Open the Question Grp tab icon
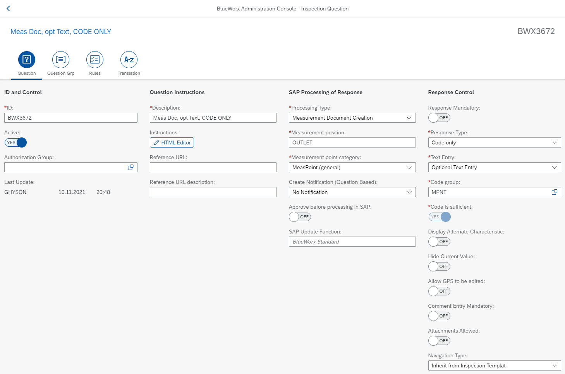Screen dimensions: 565x374 coord(61,60)
